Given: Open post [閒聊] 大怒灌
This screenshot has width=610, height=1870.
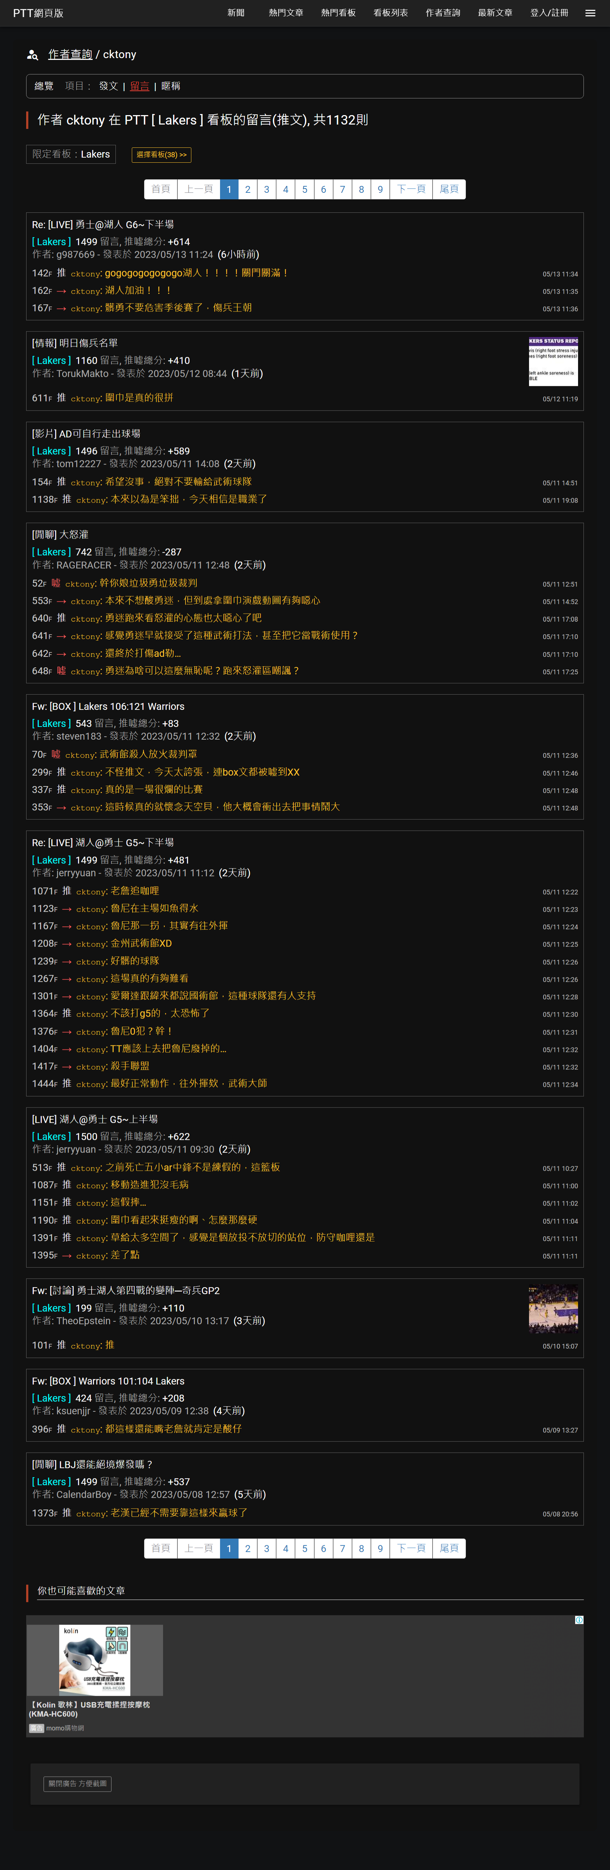Looking at the screenshot, I should coord(60,535).
